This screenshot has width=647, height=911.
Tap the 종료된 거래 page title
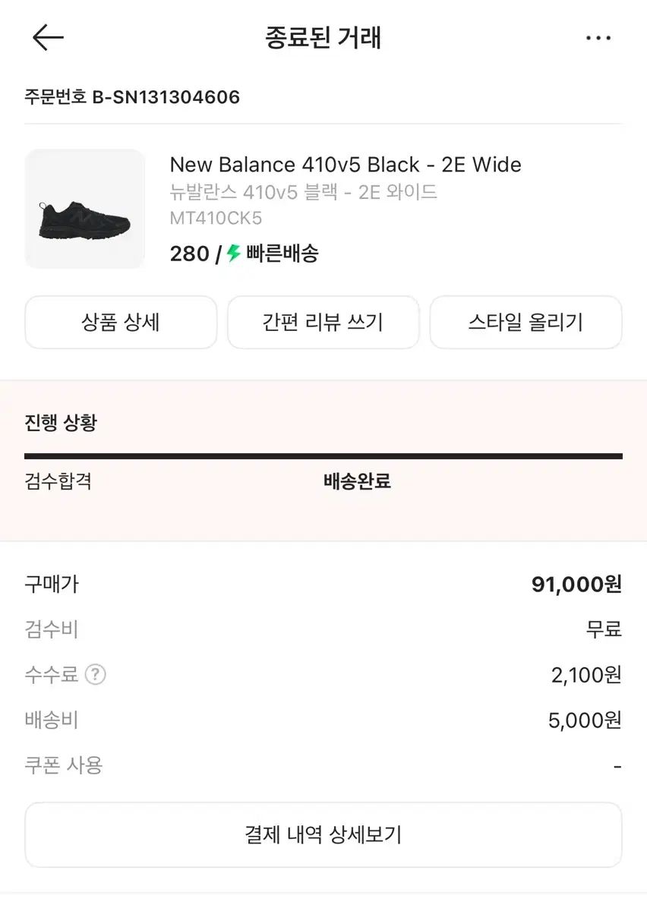click(x=323, y=37)
